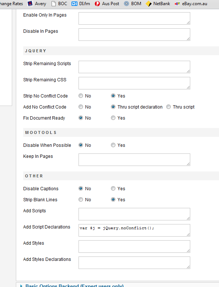Open the eBay.com.au bookmark icon
Viewport: 219px width, 287px height.
point(177,3)
